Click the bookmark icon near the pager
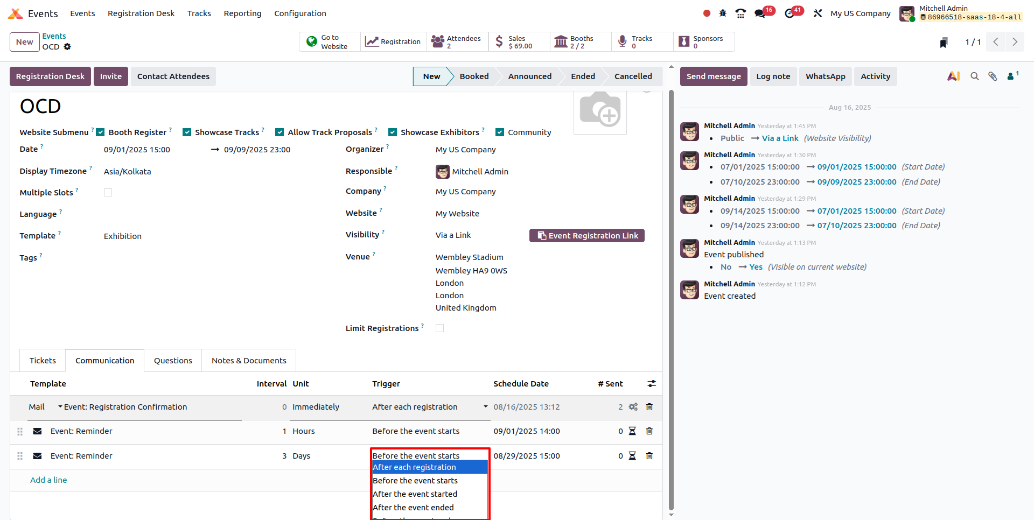The image size is (1034, 520). (x=944, y=43)
